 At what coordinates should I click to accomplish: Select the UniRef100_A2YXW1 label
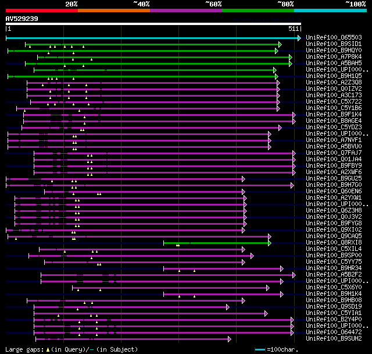(x=334, y=198)
